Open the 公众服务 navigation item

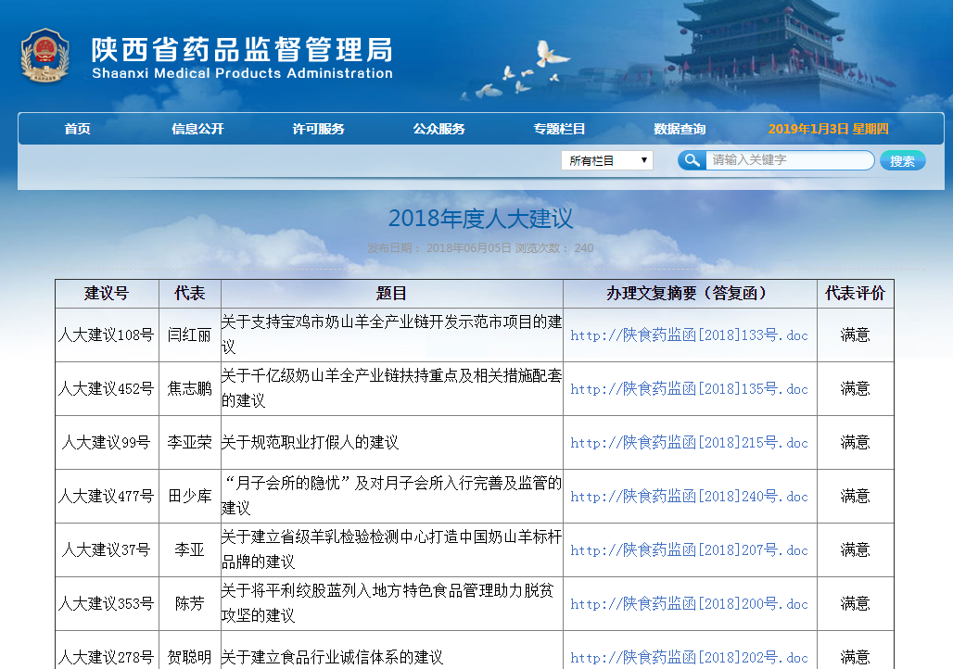pyautogui.click(x=438, y=129)
